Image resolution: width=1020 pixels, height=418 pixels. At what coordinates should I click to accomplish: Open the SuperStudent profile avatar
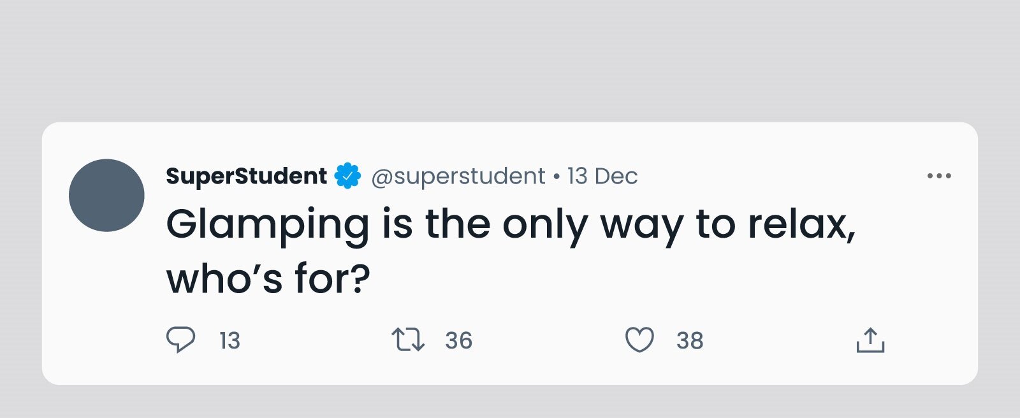(x=106, y=195)
